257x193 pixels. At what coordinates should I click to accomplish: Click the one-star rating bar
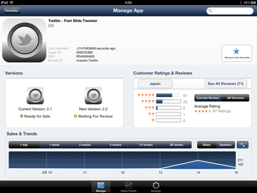click(x=169, y=121)
